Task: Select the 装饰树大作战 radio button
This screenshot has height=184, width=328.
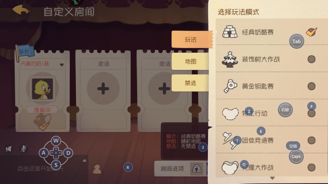Action: (311, 59)
